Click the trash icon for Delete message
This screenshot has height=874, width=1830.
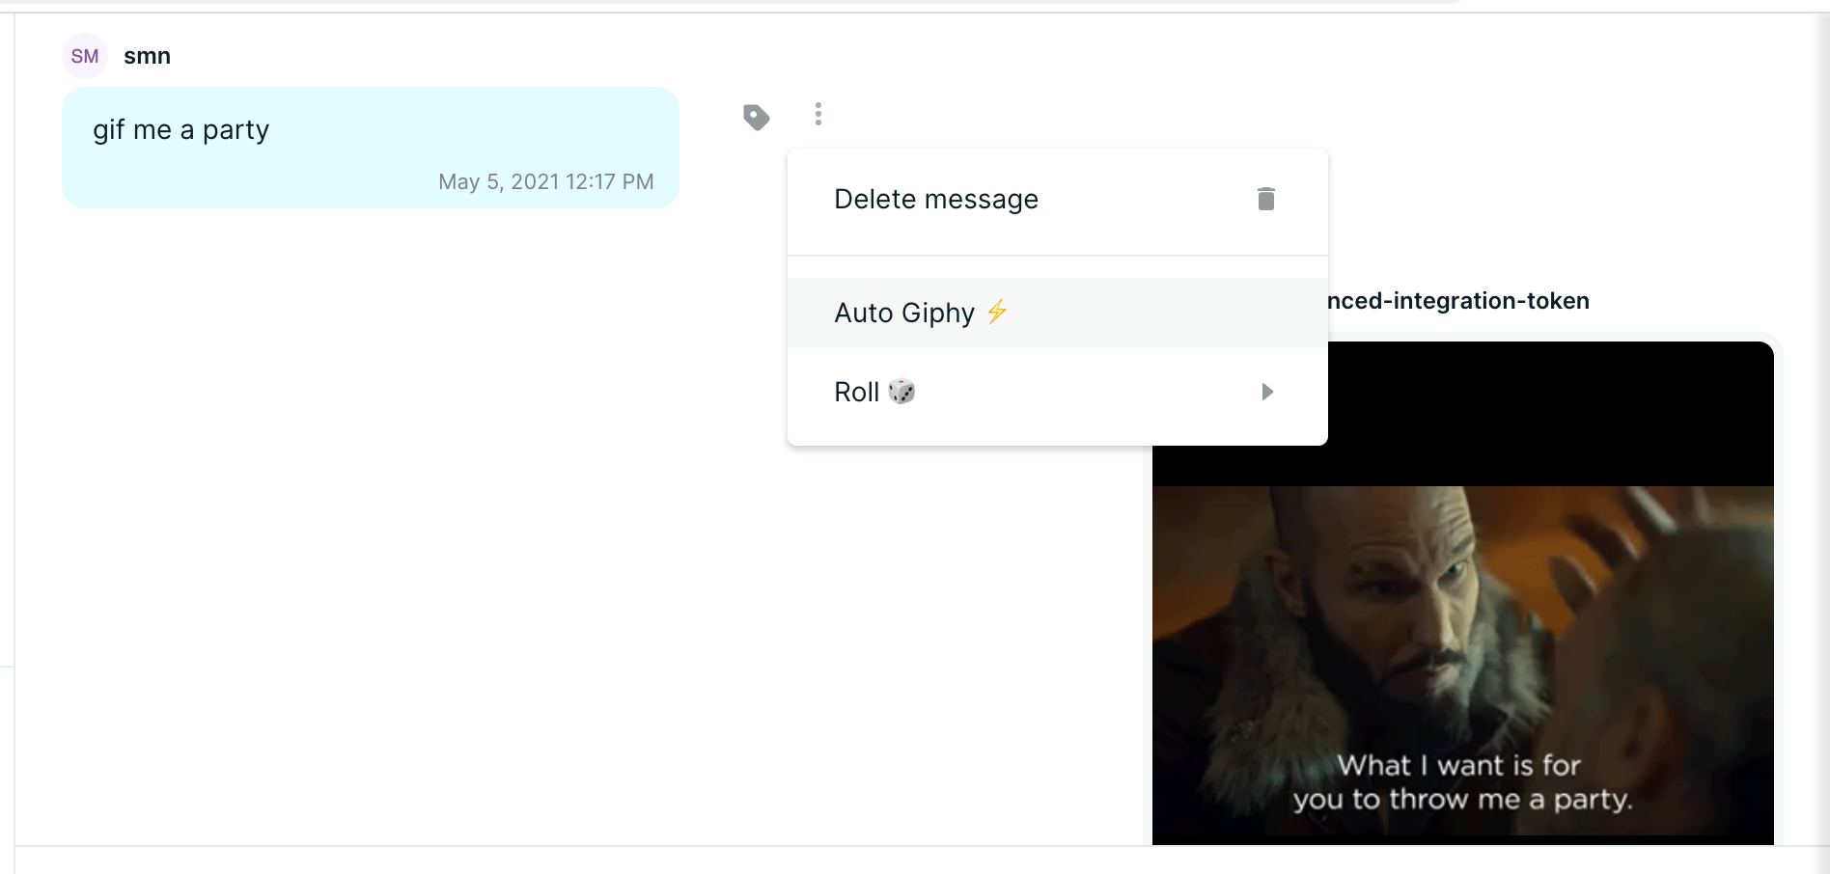(1266, 199)
